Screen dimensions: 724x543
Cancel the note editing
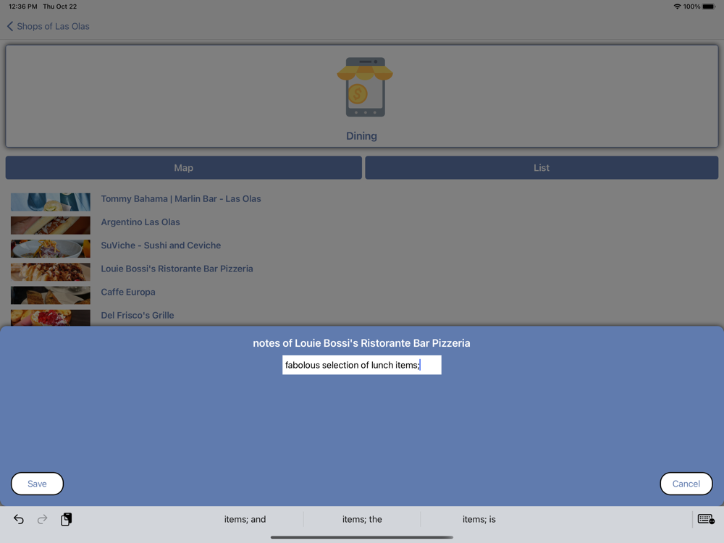point(686,484)
